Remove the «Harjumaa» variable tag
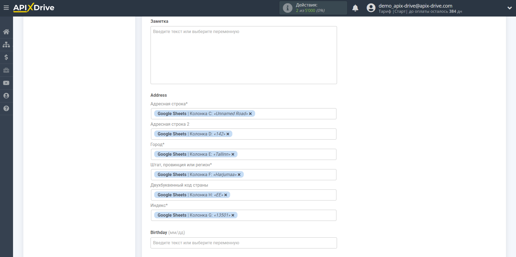 point(239,175)
